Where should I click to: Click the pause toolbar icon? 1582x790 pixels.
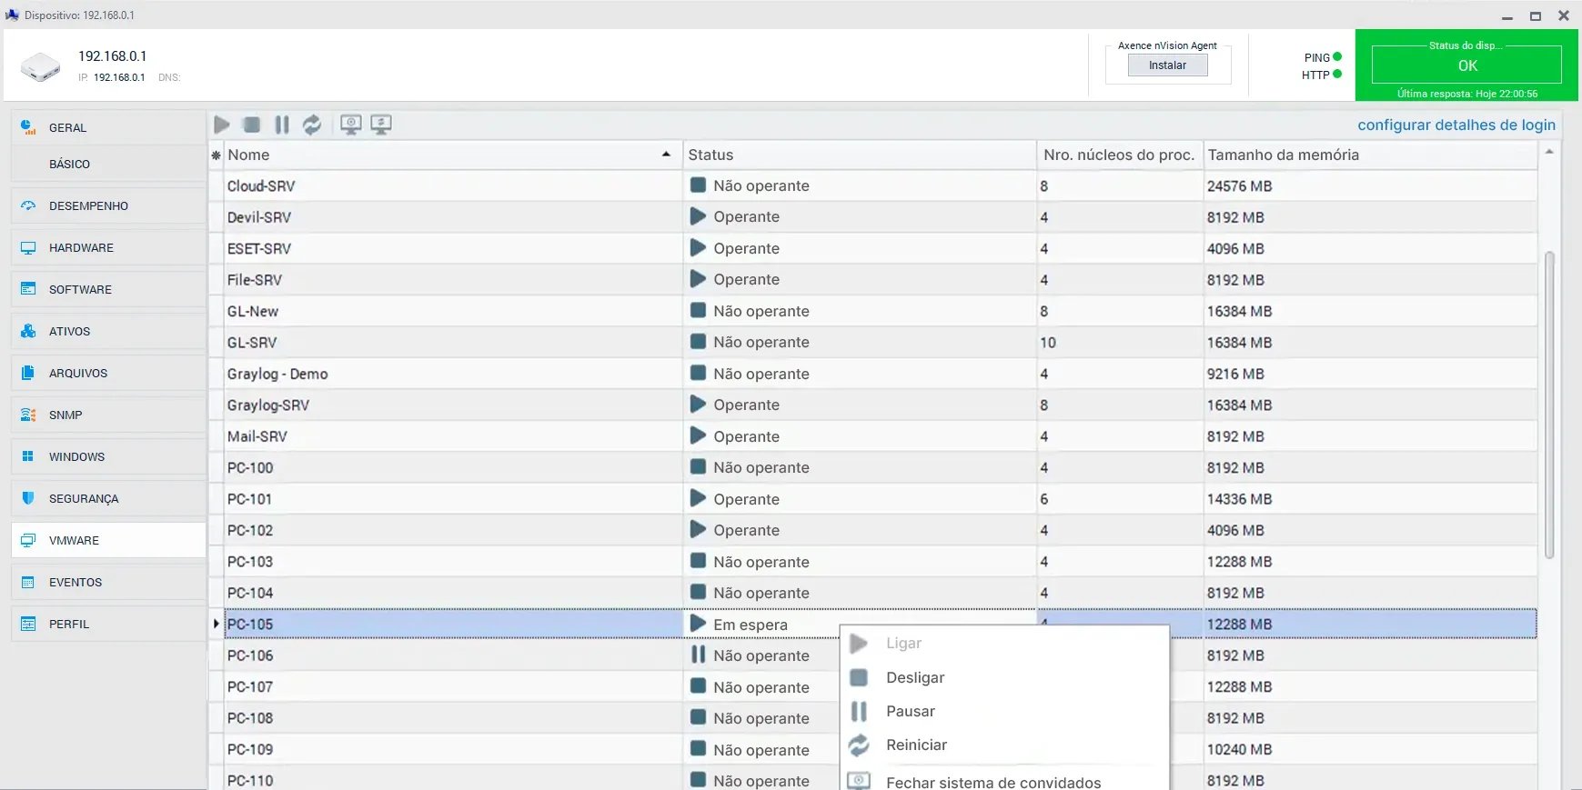click(x=282, y=125)
